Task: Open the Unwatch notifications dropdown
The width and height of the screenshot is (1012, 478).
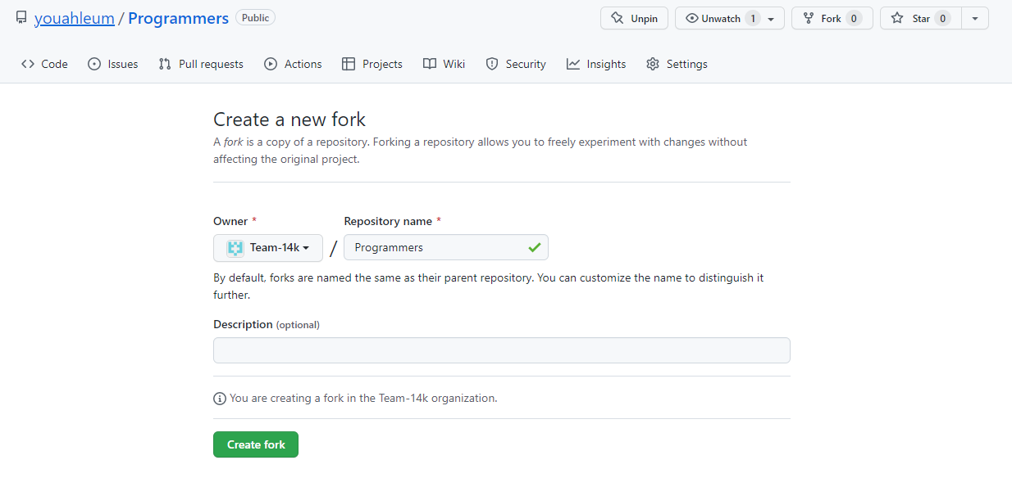Action: 729,18
